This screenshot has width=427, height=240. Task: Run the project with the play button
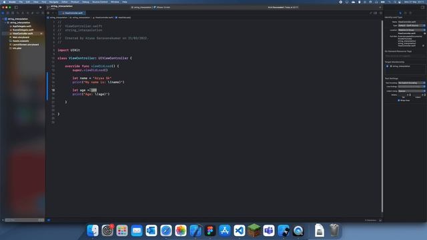[x=41, y=7]
